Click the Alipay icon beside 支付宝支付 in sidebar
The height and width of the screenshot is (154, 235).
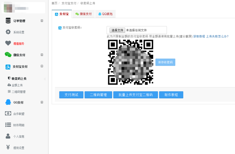pos(8,67)
